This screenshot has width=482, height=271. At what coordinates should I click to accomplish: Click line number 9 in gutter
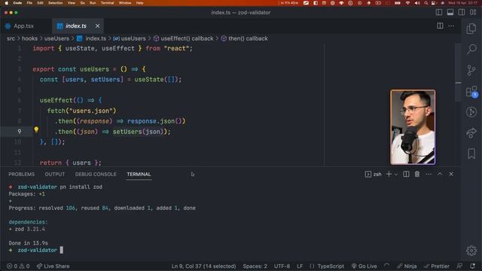point(19,132)
